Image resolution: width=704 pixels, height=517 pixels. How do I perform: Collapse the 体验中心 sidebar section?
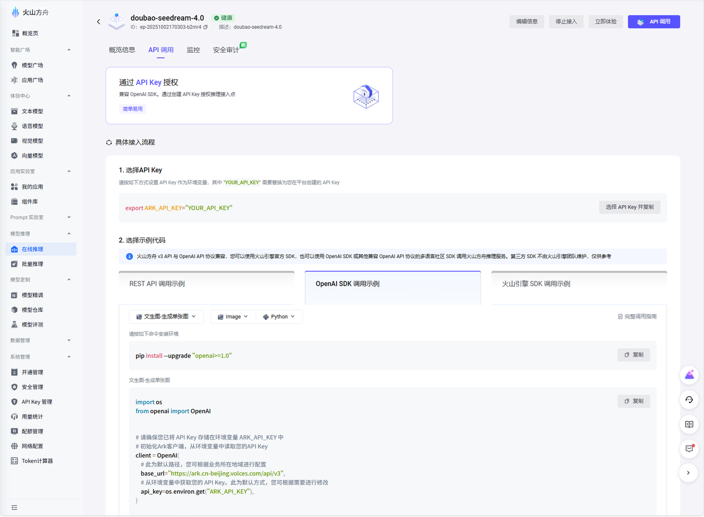[x=69, y=96]
